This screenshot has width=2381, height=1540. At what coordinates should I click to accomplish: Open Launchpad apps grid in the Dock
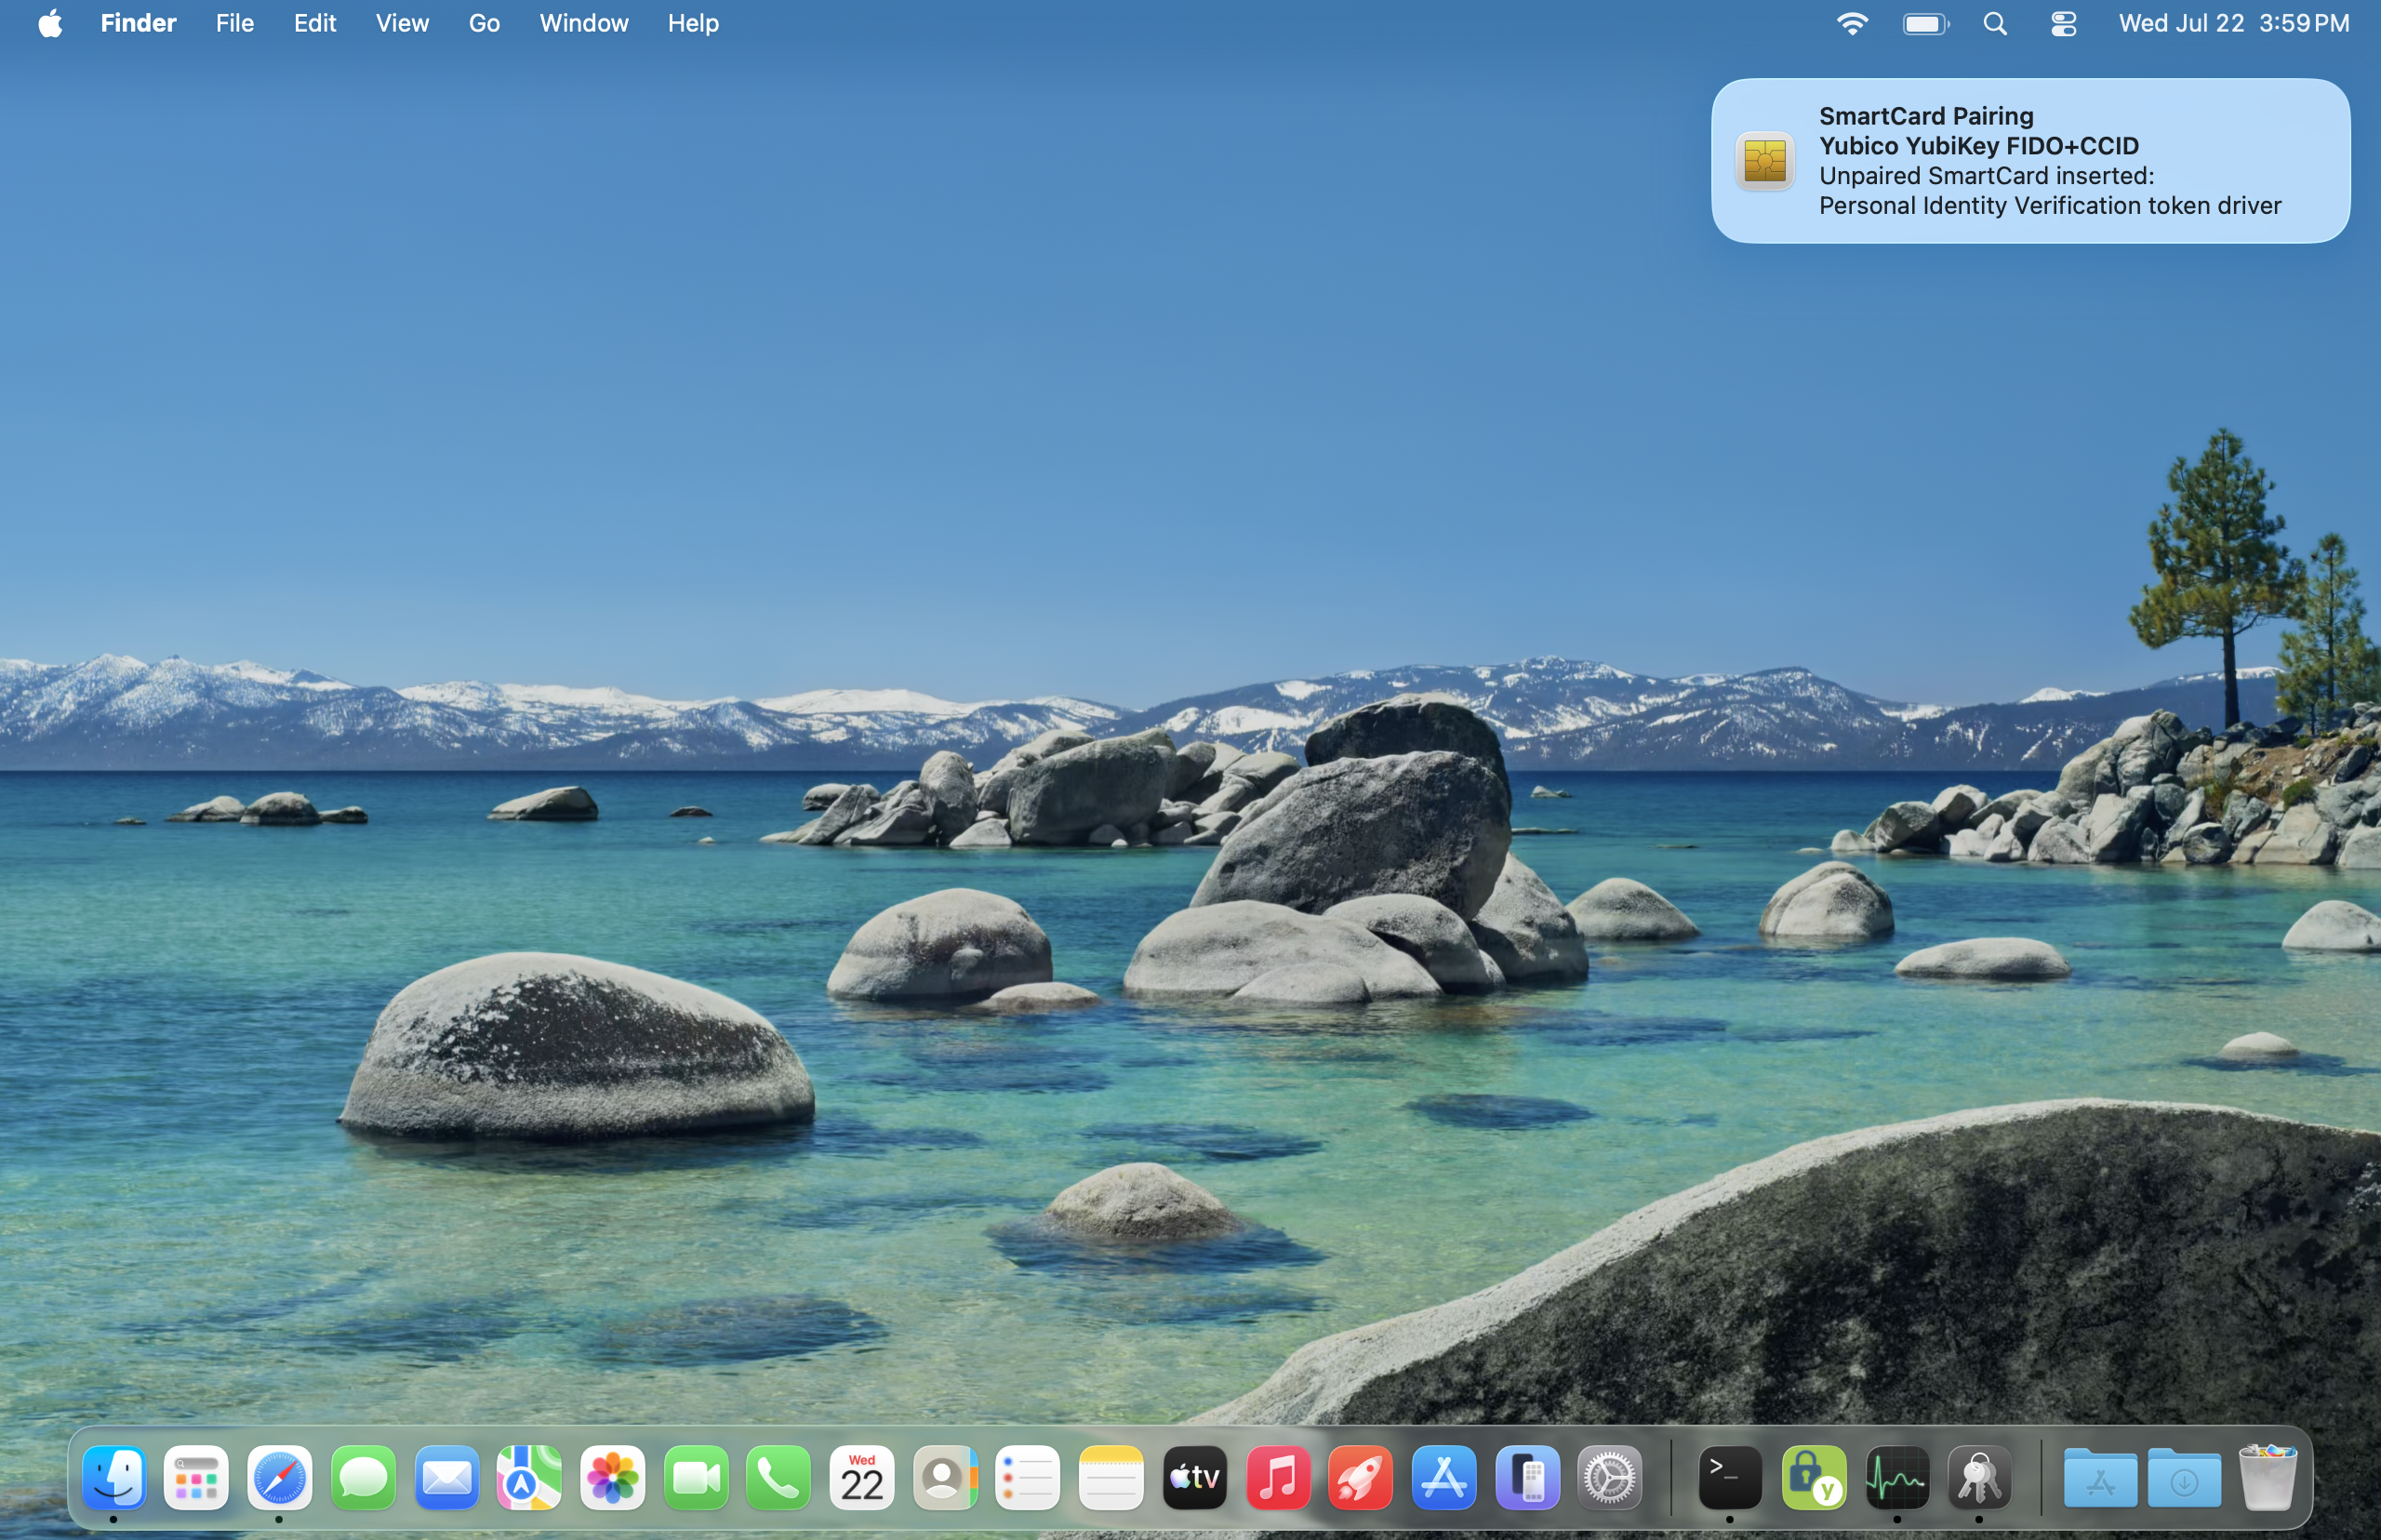pos(196,1477)
